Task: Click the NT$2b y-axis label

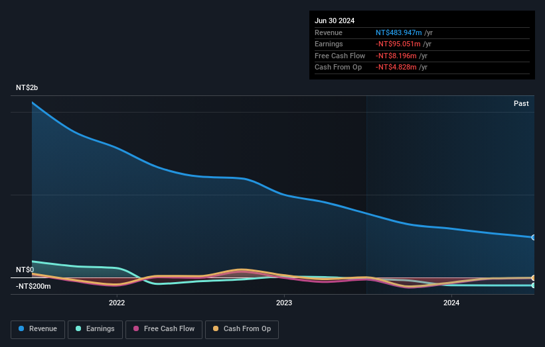Action: 27,87
